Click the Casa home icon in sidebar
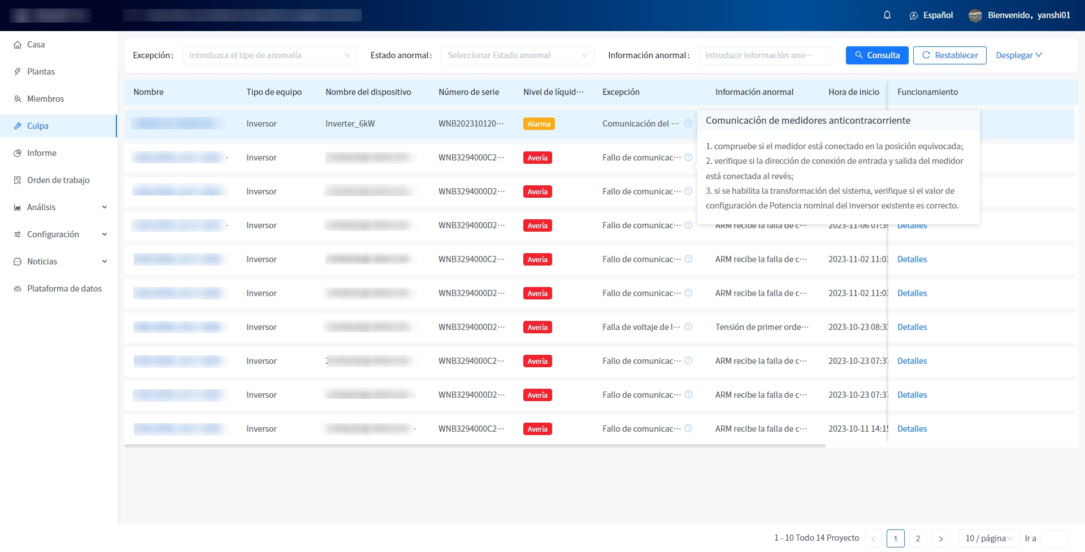This screenshot has height=552, width=1085. [18, 45]
